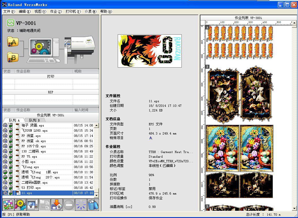This screenshot has width=298, height=218.
Task: Toggle the green check of FP 浅蓝.eps
Action: tap(11, 136)
